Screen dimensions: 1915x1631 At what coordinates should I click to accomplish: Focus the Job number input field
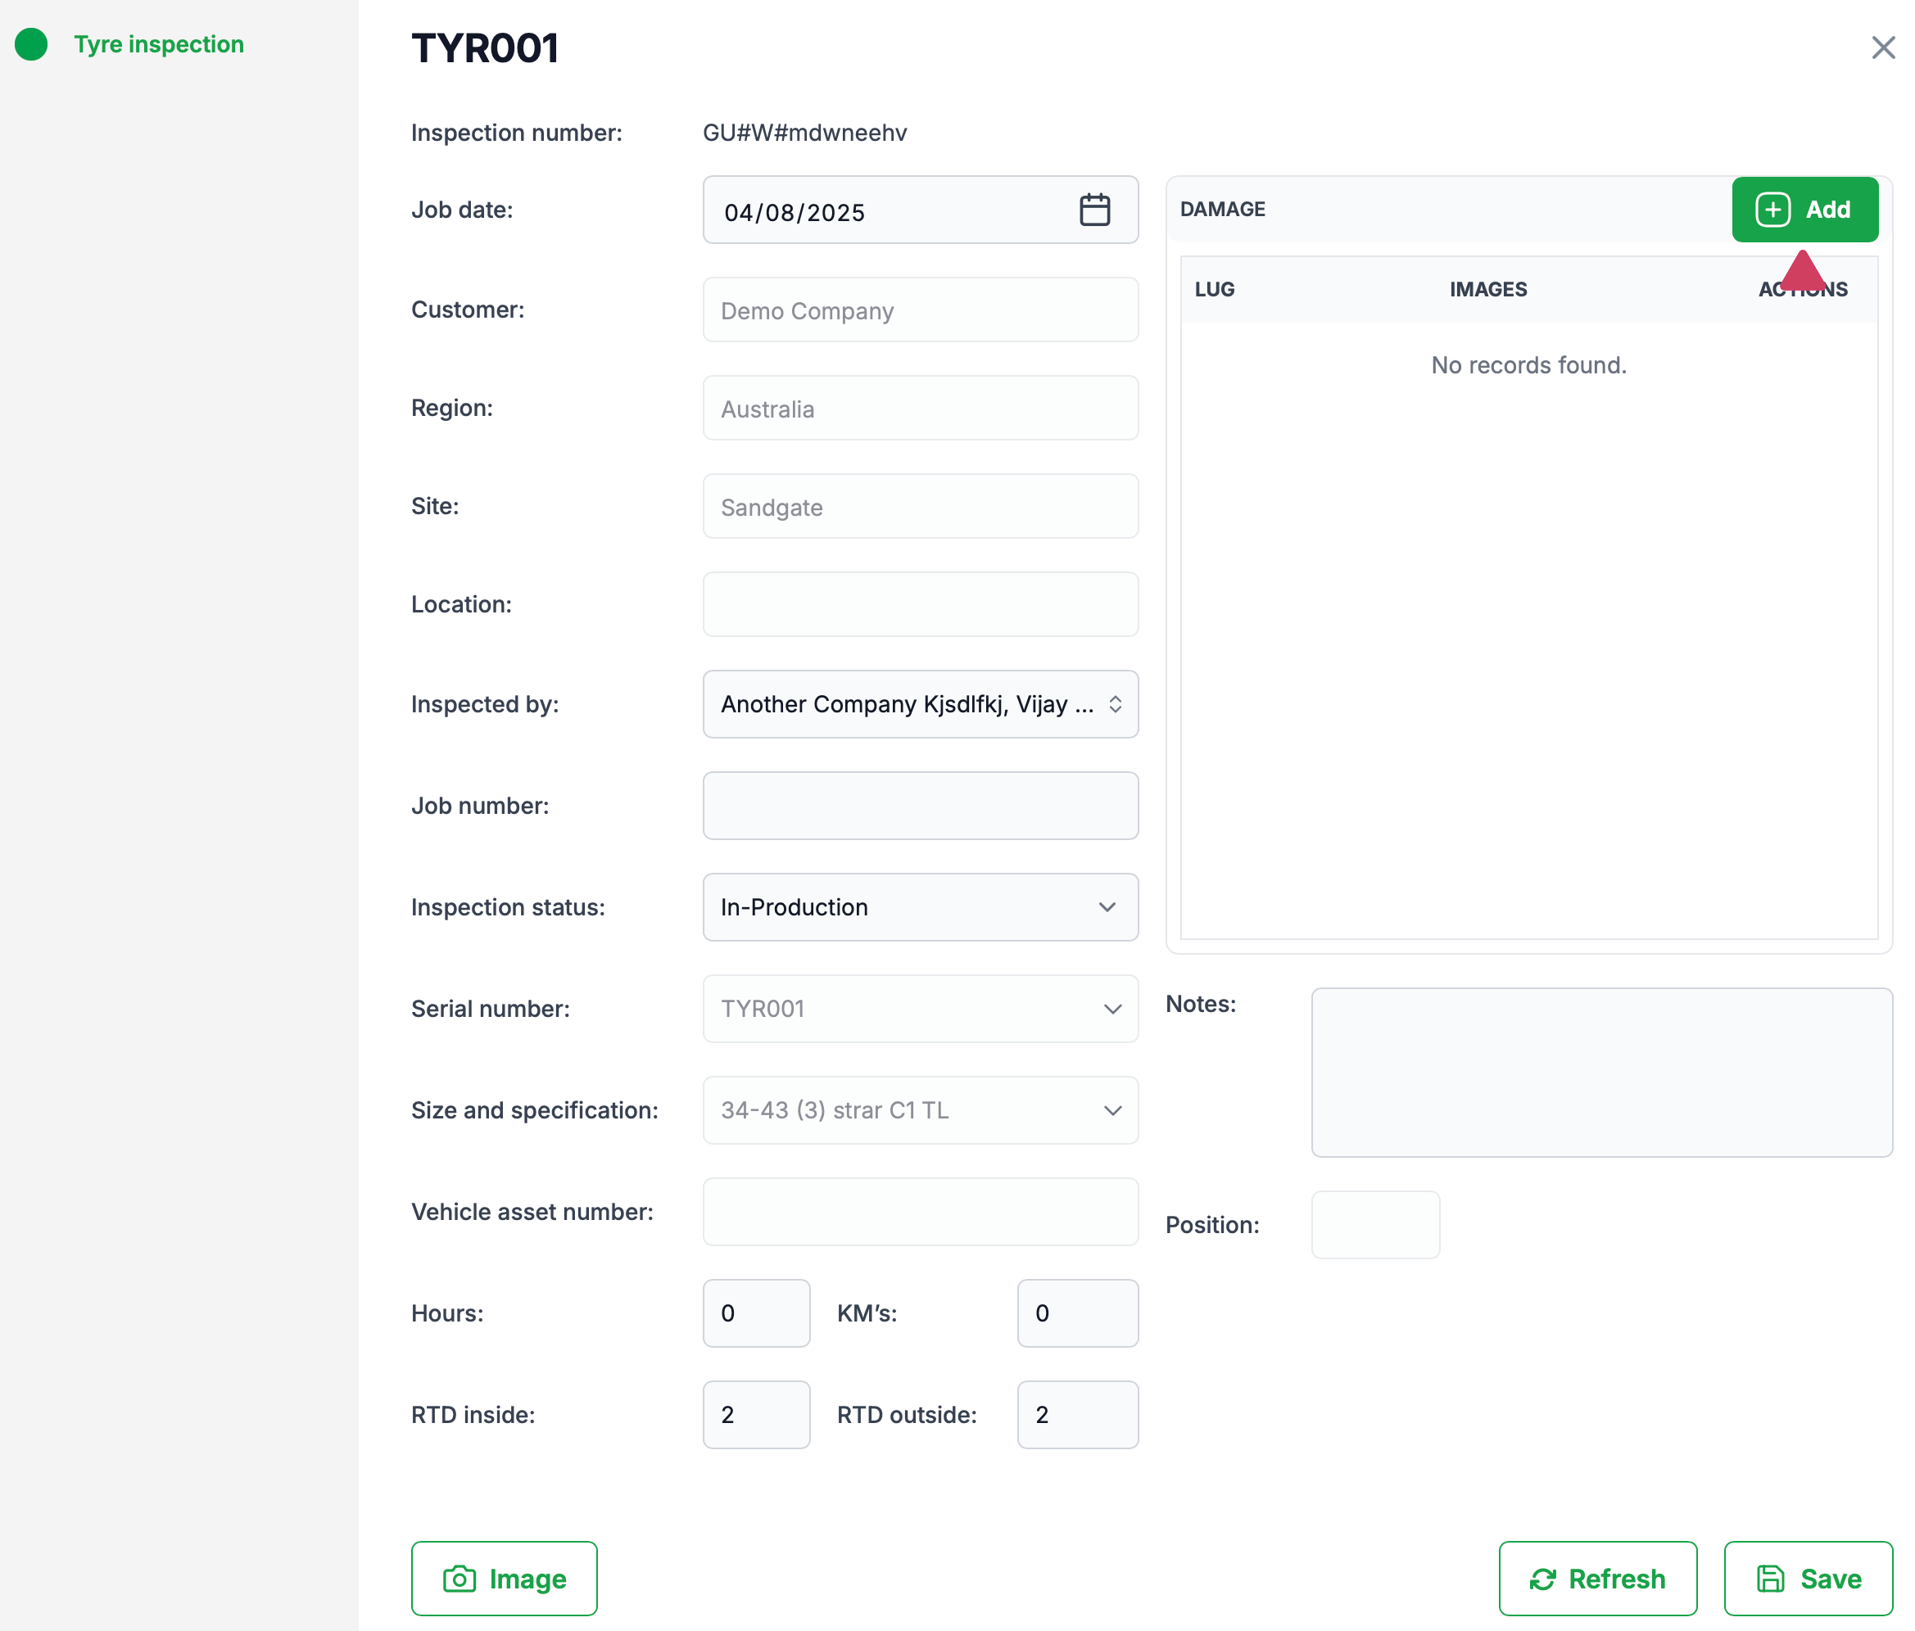(x=920, y=806)
